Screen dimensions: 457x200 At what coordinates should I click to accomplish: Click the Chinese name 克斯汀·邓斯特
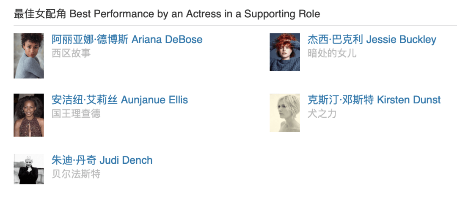click(x=341, y=100)
